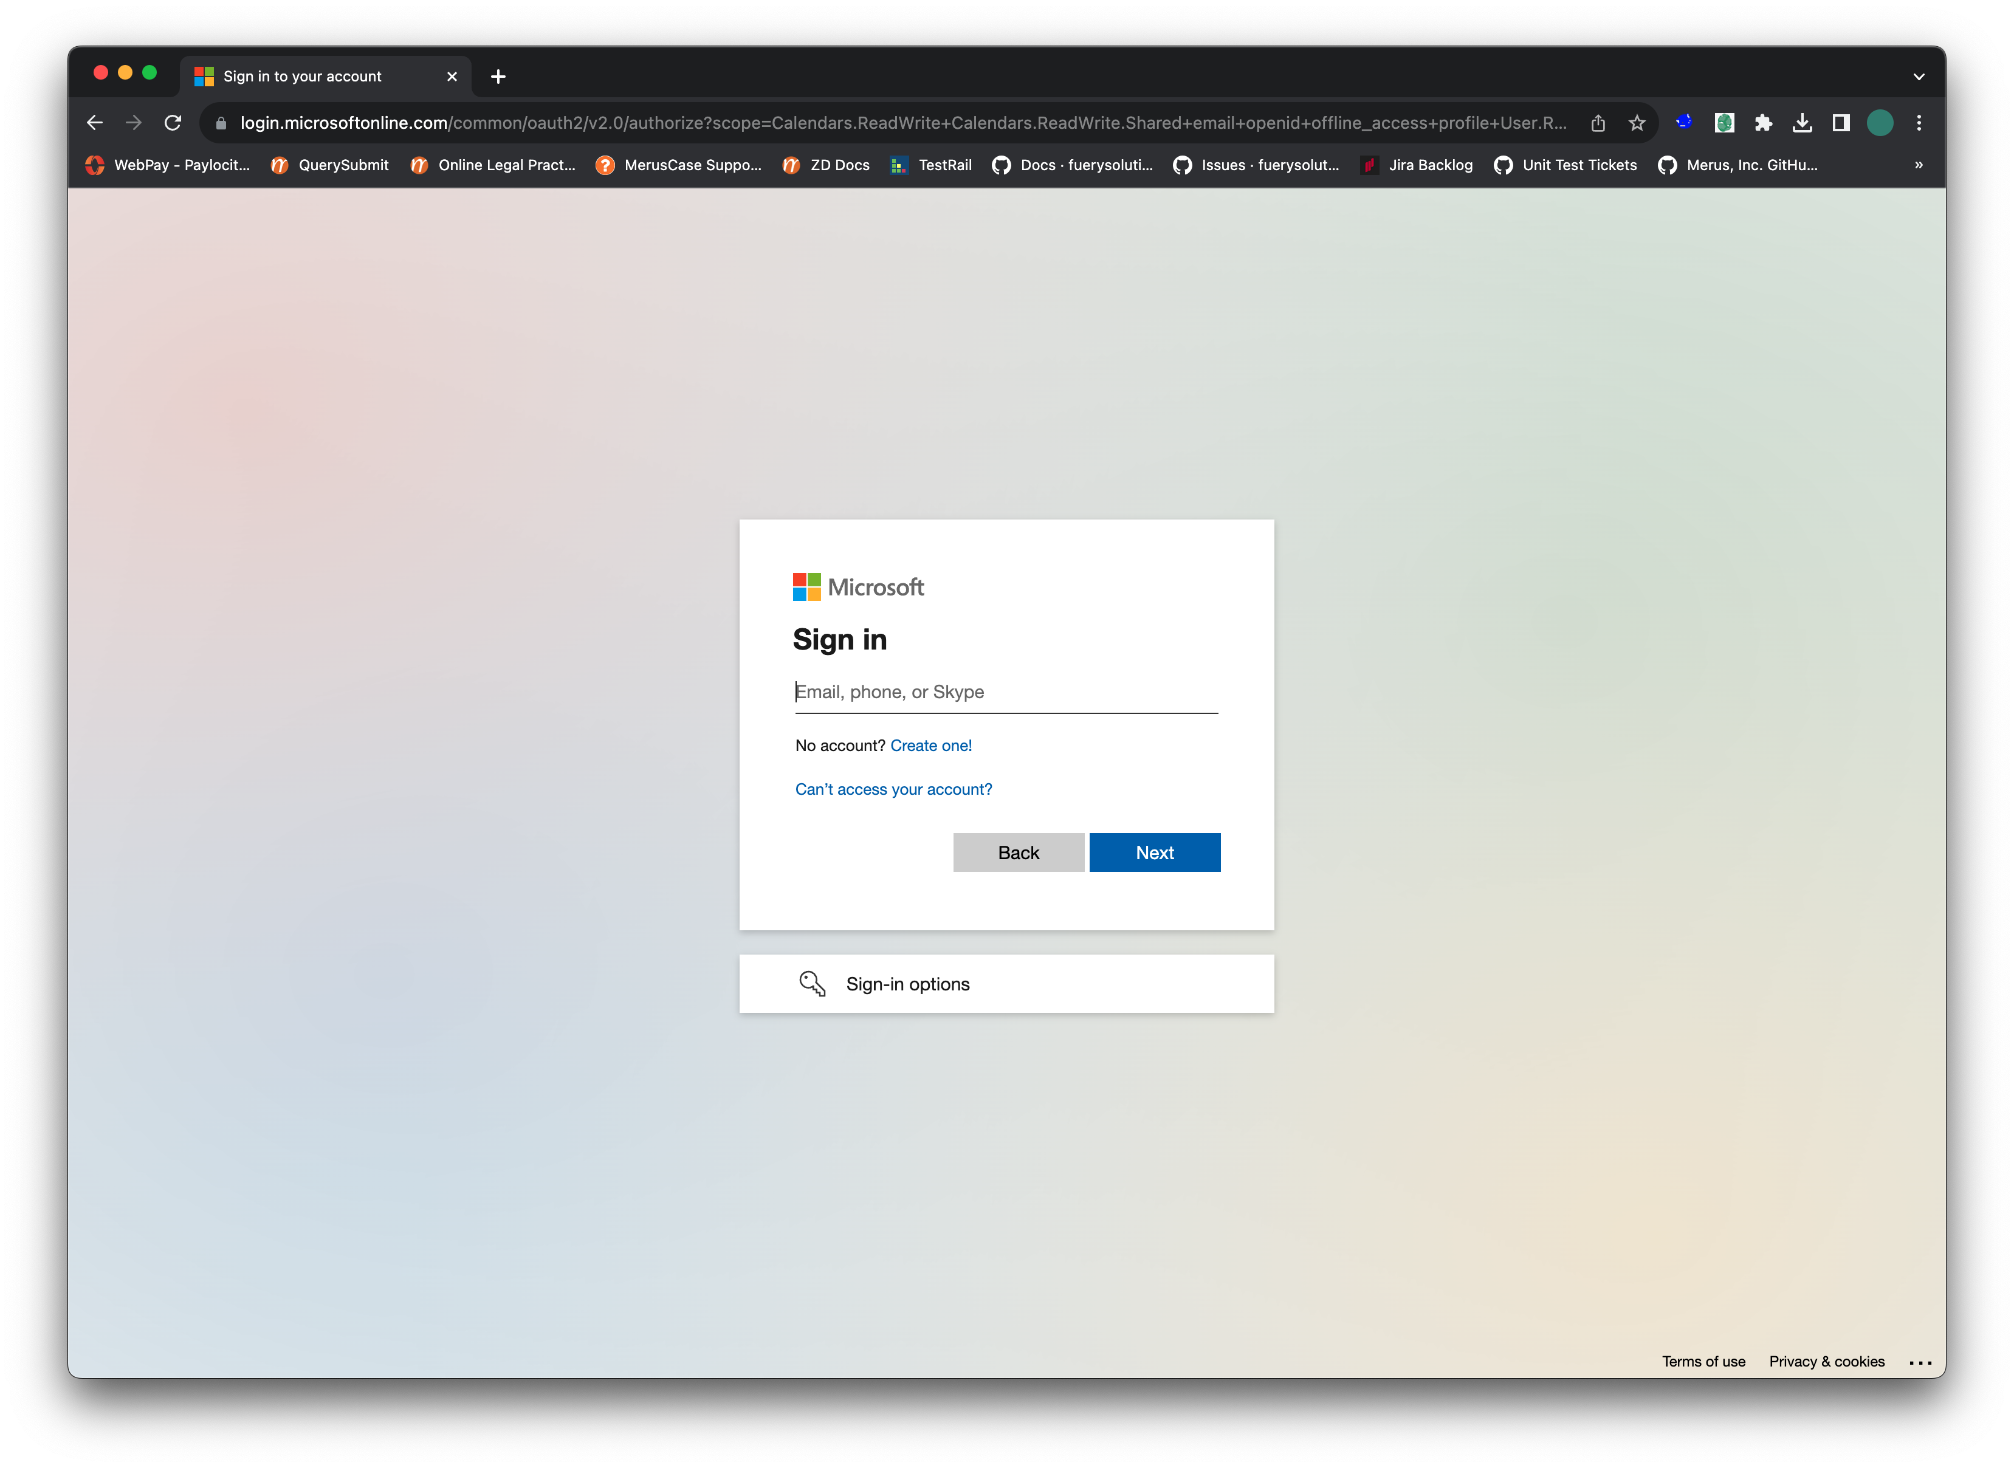
Task: View site info via the lock icon
Action: pos(221,123)
